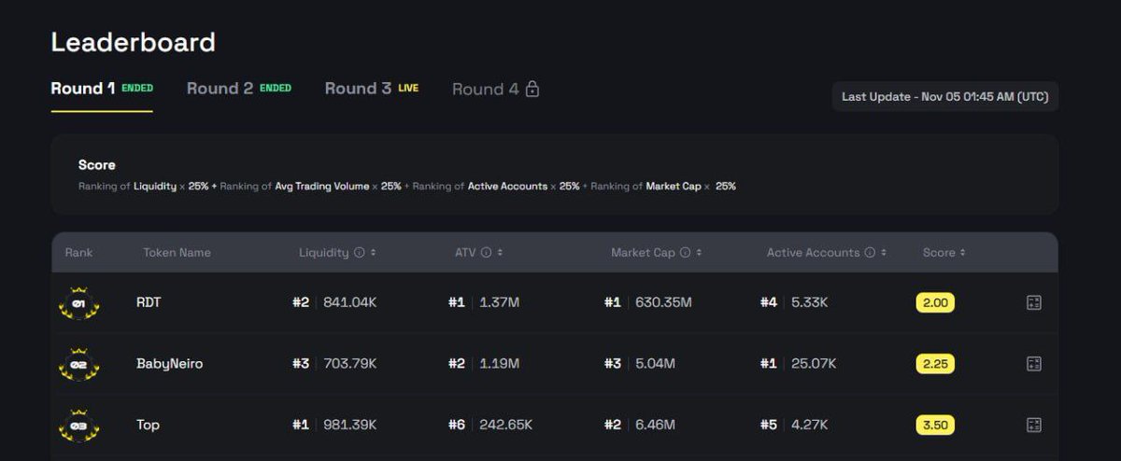Click the Token Name column header

[177, 253]
